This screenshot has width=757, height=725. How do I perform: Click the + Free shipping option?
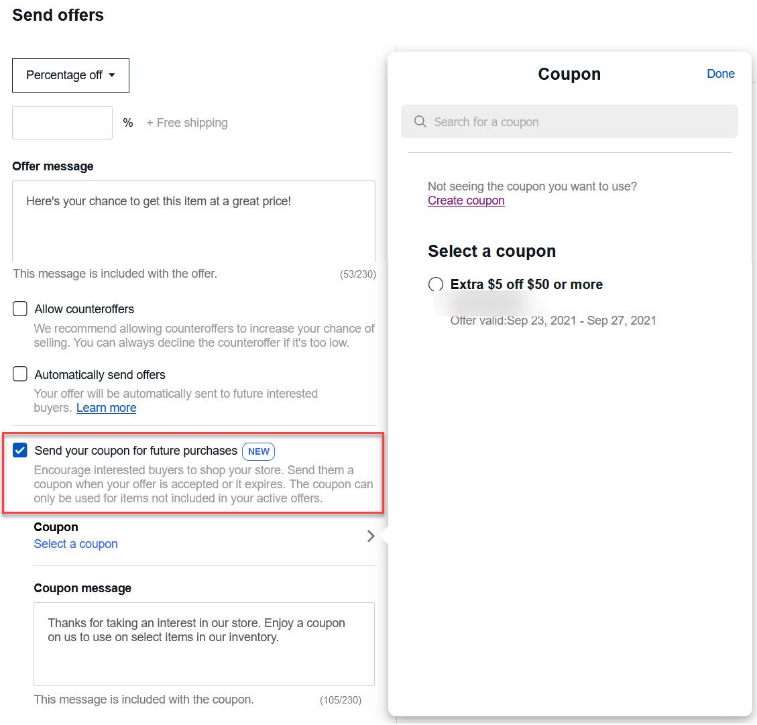[x=187, y=123]
